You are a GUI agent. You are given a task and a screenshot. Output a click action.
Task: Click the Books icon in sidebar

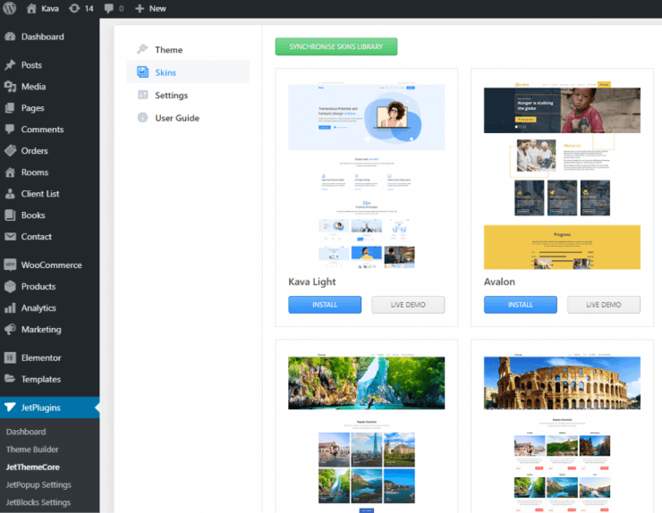click(10, 215)
